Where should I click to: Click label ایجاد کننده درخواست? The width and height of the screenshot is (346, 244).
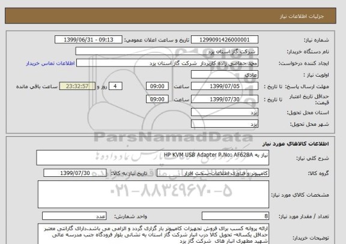(304, 64)
